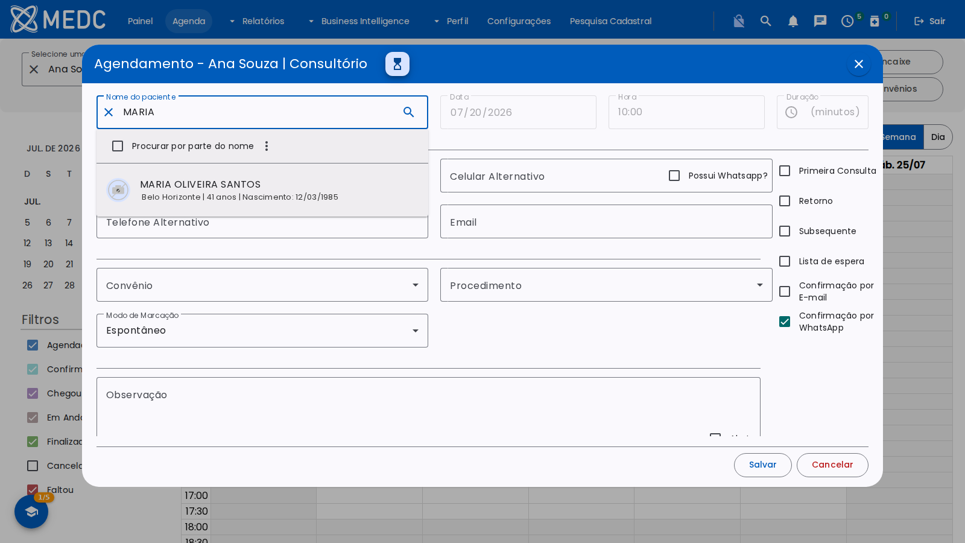This screenshot has height=543, width=965.
Task: Expand the Perfil menu
Action: pyautogui.click(x=451, y=21)
